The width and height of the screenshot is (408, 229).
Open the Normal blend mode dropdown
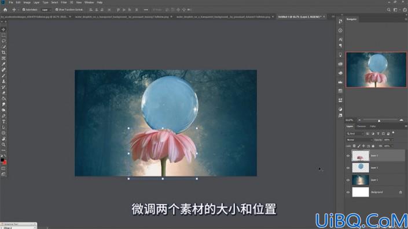359,140
